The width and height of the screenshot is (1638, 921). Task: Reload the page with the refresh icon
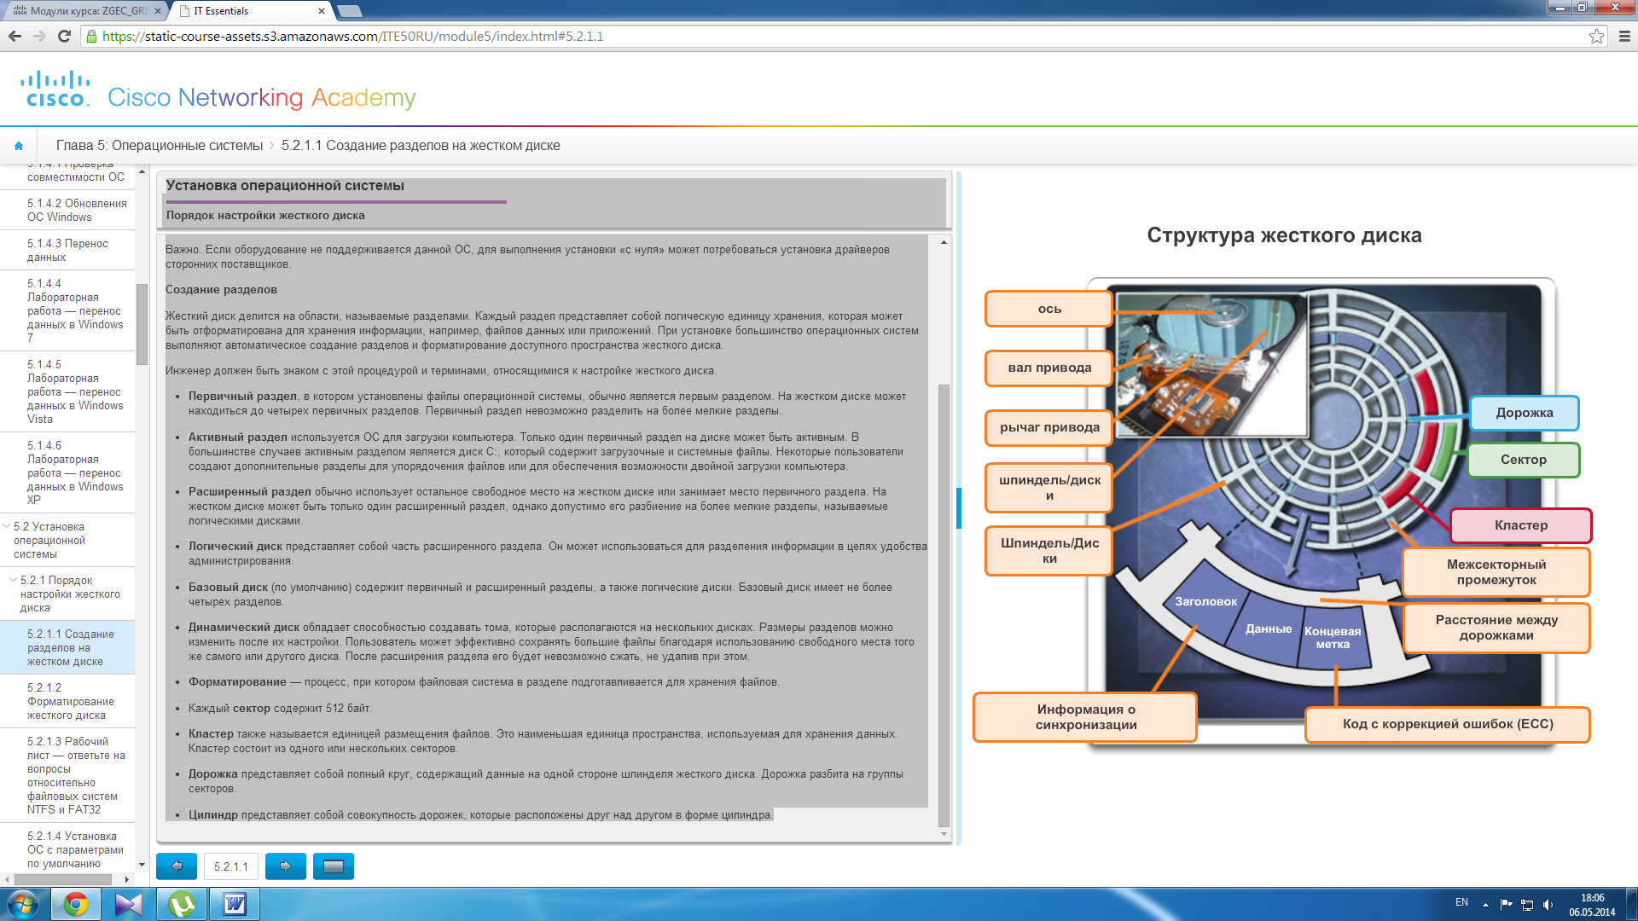pyautogui.click(x=64, y=36)
